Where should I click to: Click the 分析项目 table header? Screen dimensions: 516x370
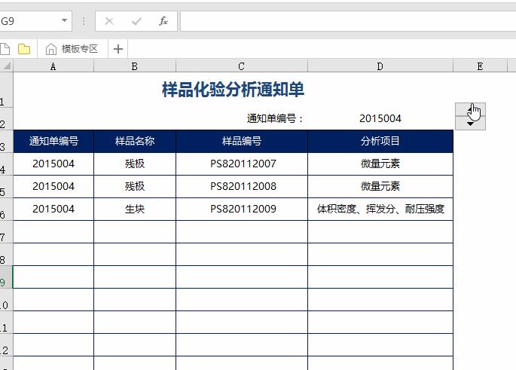pos(380,141)
